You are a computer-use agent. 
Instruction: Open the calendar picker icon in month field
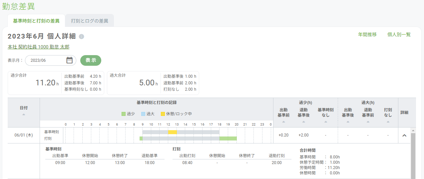69,60
